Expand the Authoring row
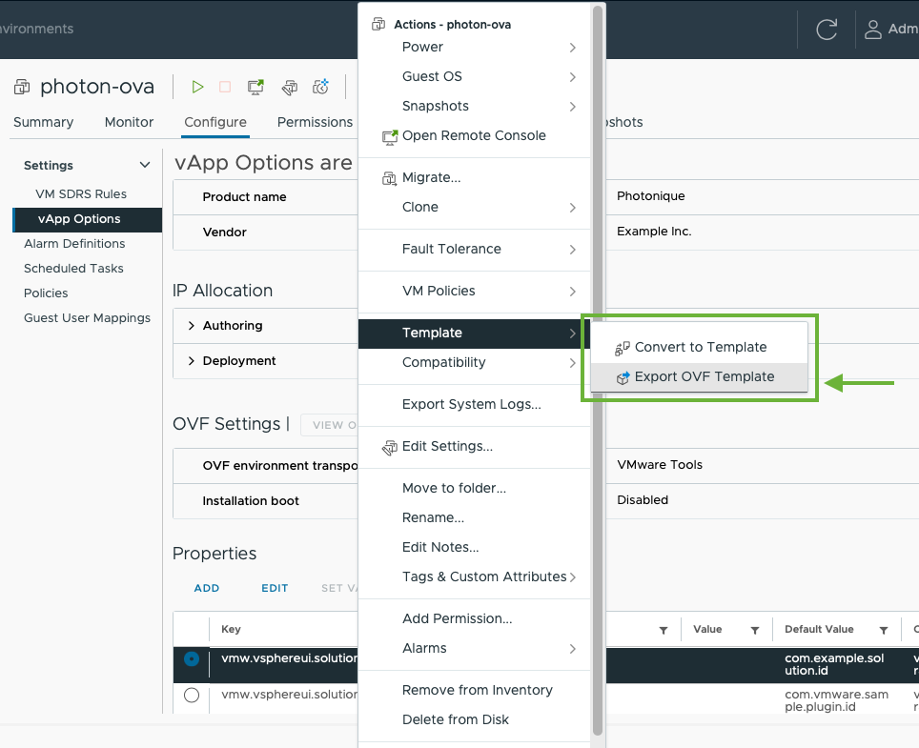This screenshot has height=748, width=919. tap(191, 326)
